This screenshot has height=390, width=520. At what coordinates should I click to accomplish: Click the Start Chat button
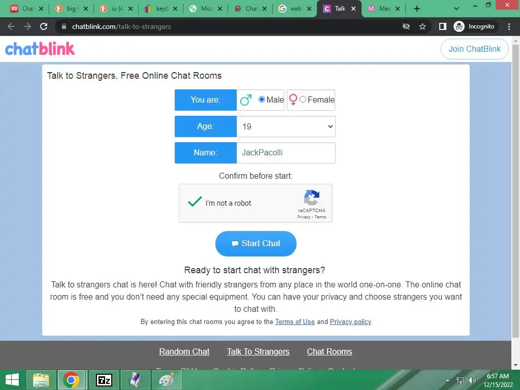pyautogui.click(x=256, y=243)
